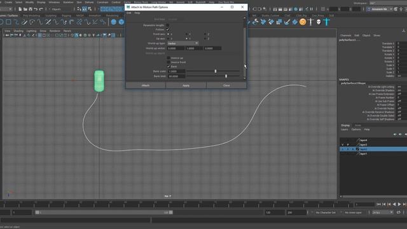
Task: Select Front axis Y radio button
Action: [x=186, y=34]
